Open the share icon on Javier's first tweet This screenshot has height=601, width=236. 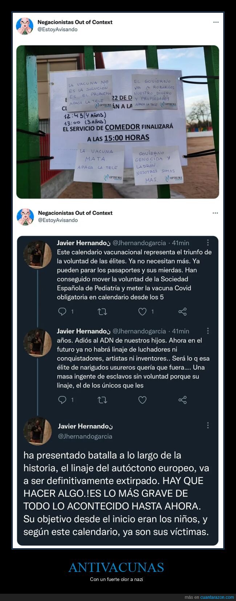coord(183,311)
